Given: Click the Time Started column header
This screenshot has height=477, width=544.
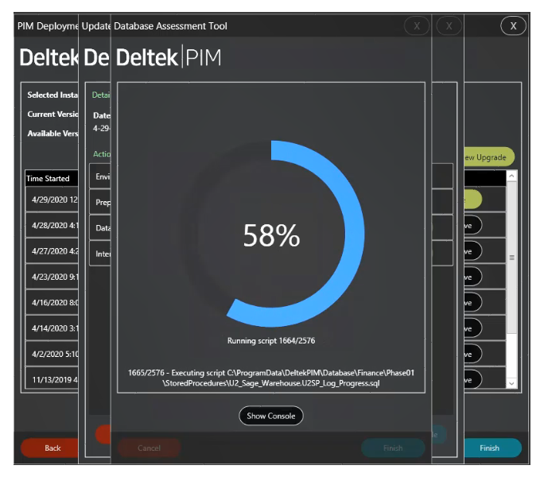Looking at the screenshot, I should click(x=52, y=178).
